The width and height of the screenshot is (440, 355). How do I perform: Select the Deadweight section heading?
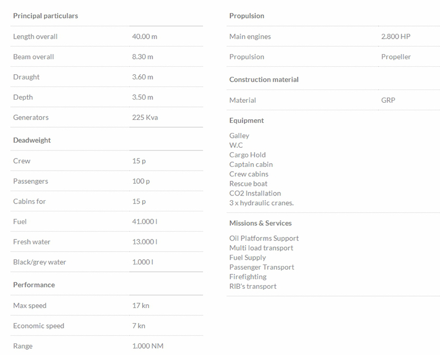pos(32,140)
